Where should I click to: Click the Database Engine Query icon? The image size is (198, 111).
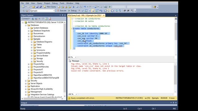click(x=59, y=7)
